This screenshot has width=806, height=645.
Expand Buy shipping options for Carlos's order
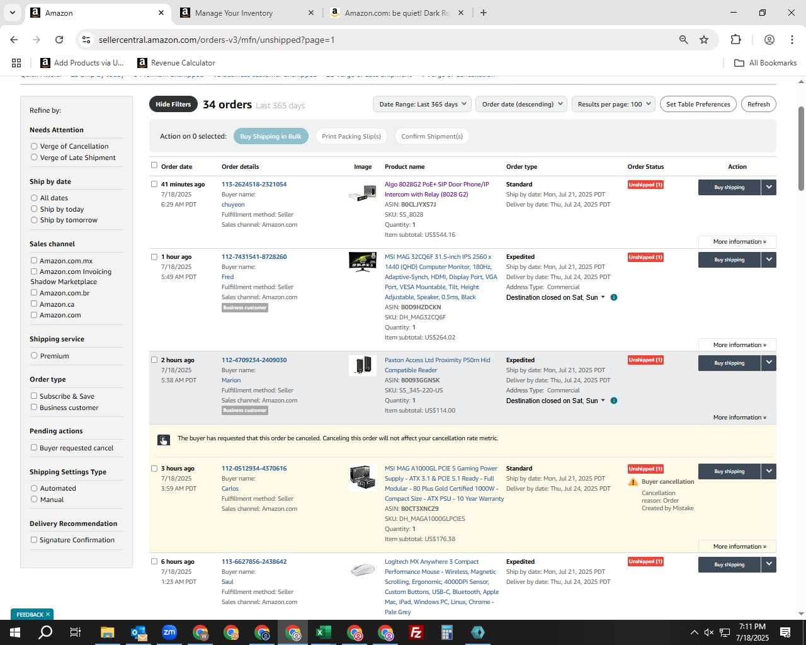[769, 471]
